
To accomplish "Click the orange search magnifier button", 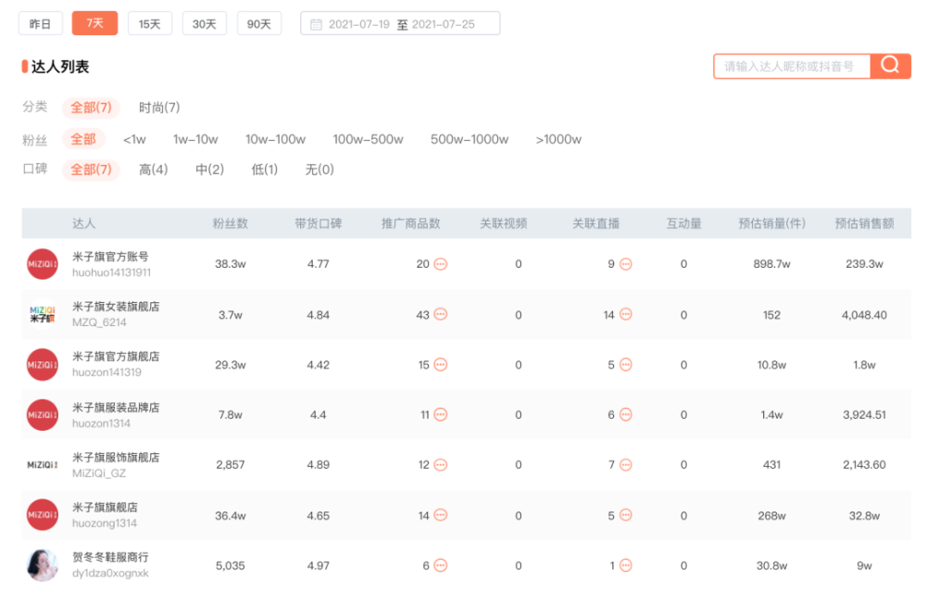I will 891,66.
